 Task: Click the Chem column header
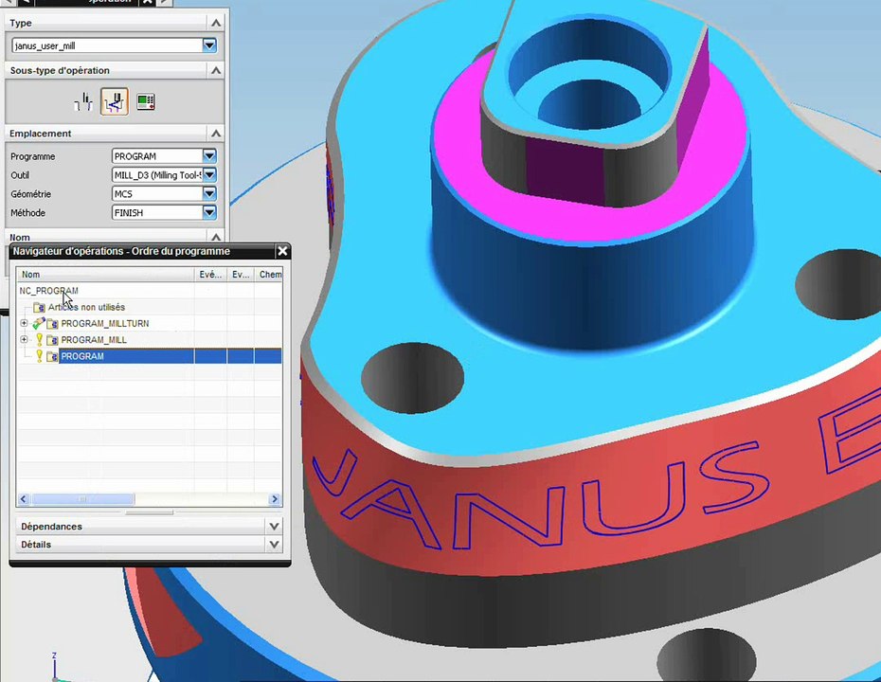coord(269,274)
